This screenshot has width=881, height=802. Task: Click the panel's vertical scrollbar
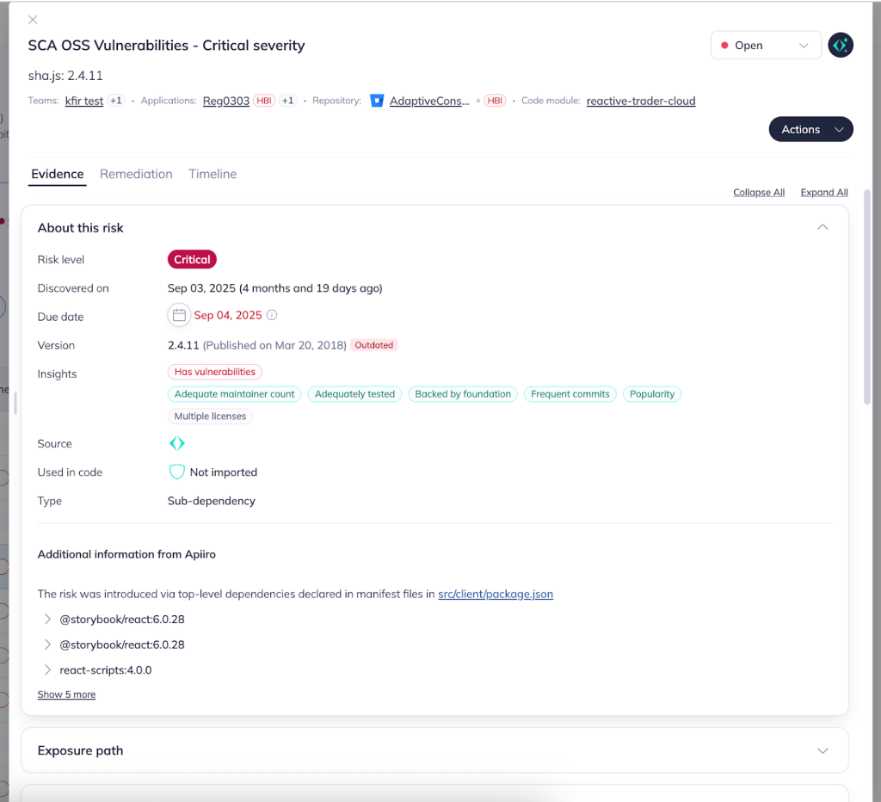(x=866, y=293)
